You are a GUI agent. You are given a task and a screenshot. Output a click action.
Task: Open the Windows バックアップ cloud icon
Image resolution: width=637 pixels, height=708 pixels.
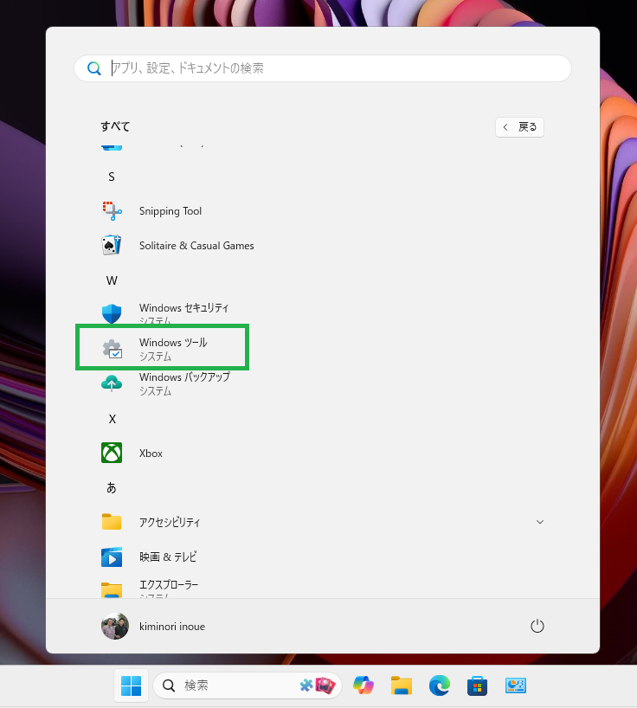tap(112, 383)
